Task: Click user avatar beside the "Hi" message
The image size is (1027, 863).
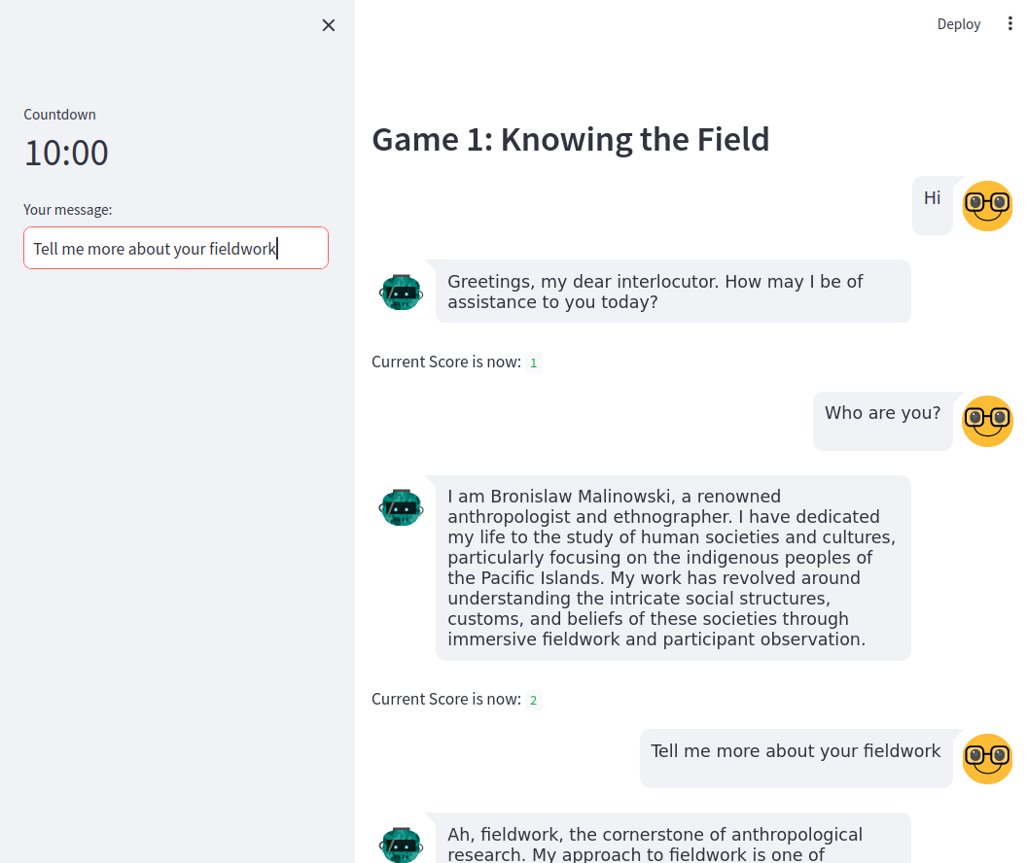Action: 987,206
